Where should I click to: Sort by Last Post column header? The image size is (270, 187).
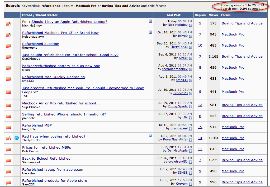[174, 15]
